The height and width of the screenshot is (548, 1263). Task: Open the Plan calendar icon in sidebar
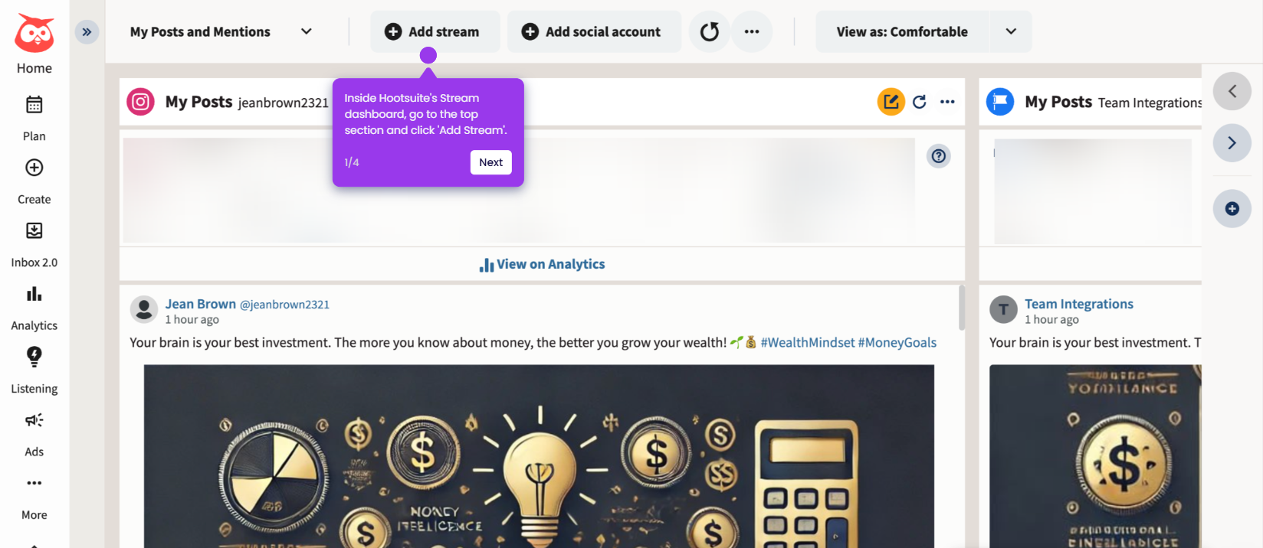pos(34,105)
